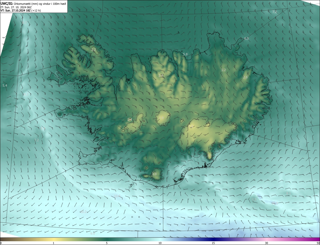Click the '10.4' value label offshore
The image size is (320, 245).
click(117, 196)
